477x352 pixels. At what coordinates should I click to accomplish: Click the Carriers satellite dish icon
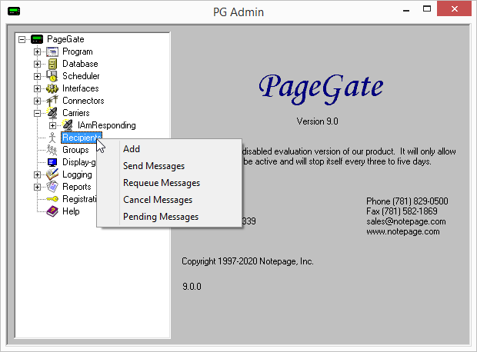tap(52, 113)
